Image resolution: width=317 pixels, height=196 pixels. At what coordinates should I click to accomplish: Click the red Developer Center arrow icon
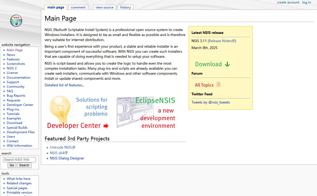106,126
